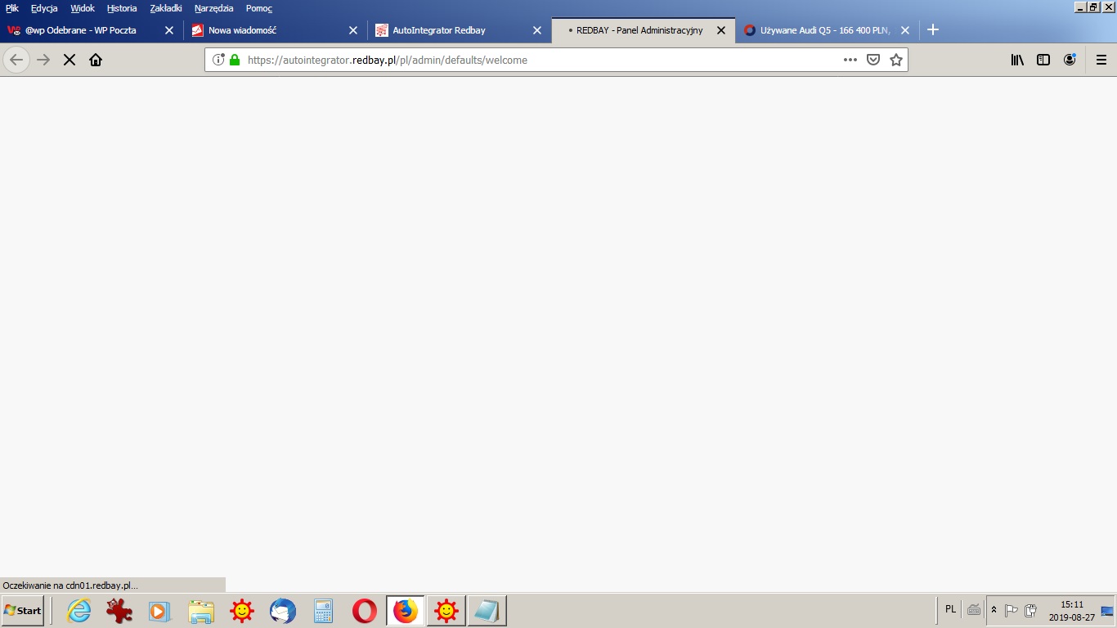View site security padlock info
The width and height of the screenshot is (1117, 628).
tap(235, 60)
